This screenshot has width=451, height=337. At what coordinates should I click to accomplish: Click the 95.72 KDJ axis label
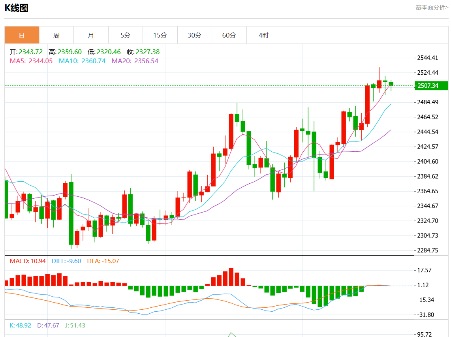point(425,334)
